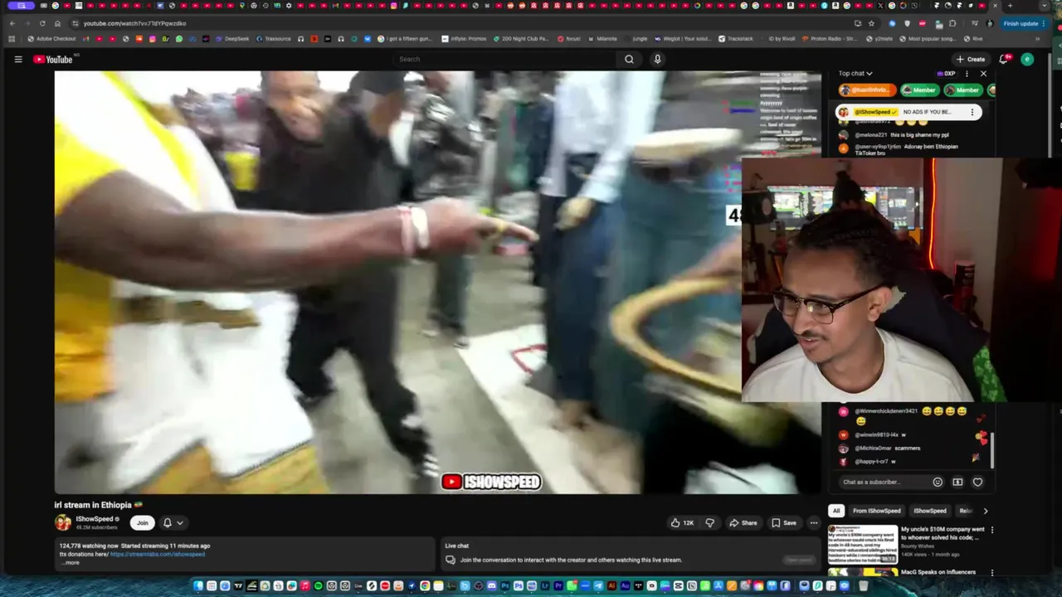Image resolution: width=1062 pixels, height=597 pixels.
Task: Save the video to a playlist
Action: coord(784,522)
